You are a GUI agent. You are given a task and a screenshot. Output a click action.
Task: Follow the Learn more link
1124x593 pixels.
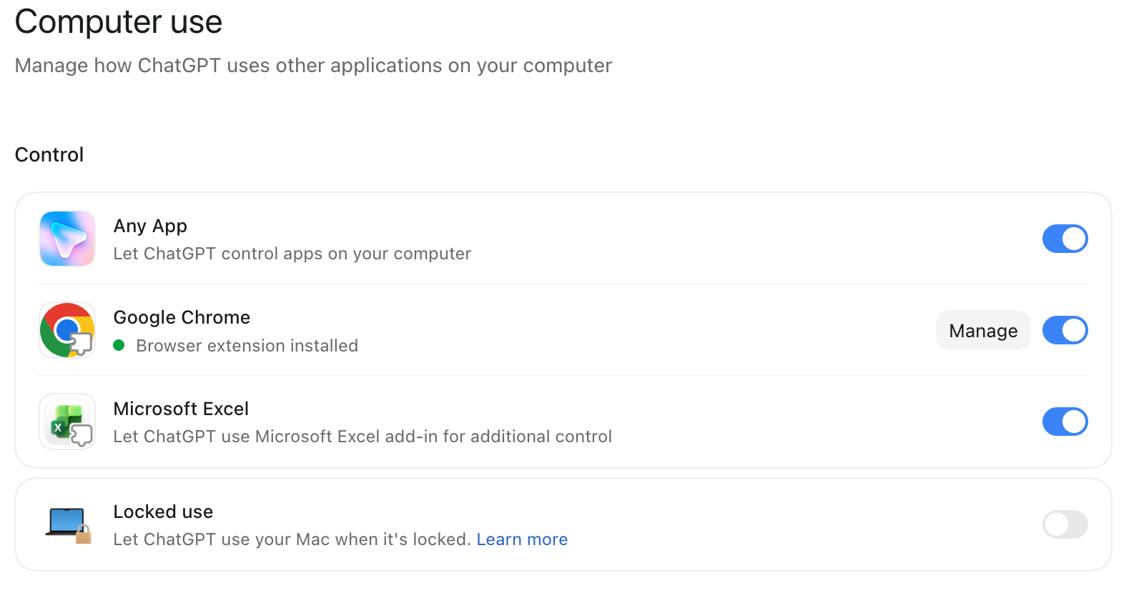click(x=522, y=539)
